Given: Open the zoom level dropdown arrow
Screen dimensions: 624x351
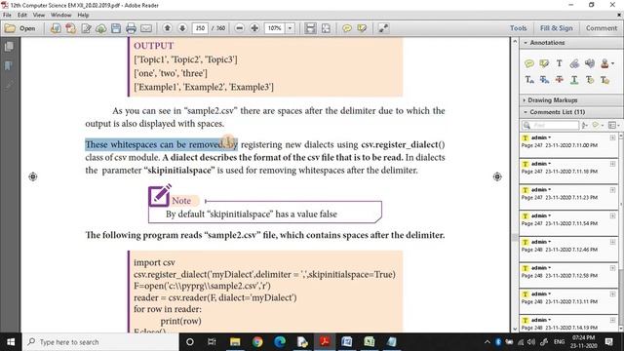Looking at the screenshot, I should coord(290,28).
